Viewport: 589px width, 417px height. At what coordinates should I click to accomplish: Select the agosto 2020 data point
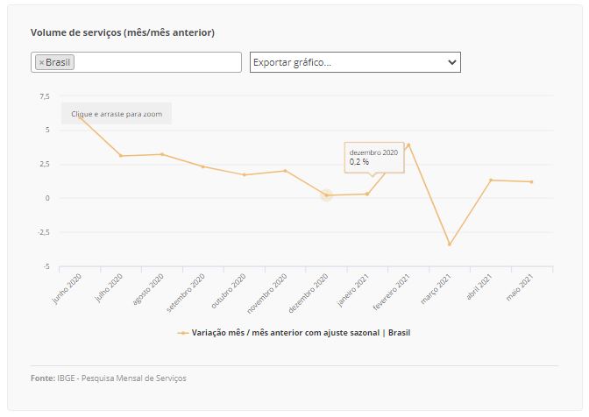(x=162, y=154)
